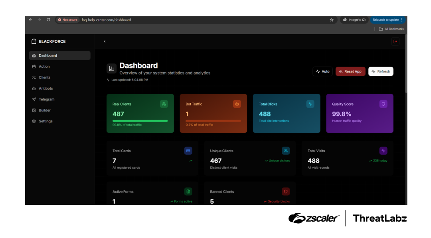Click the icon on the Quality Score card
The image size is (431, 238).
pyautogui.click(x=384, y=104)
